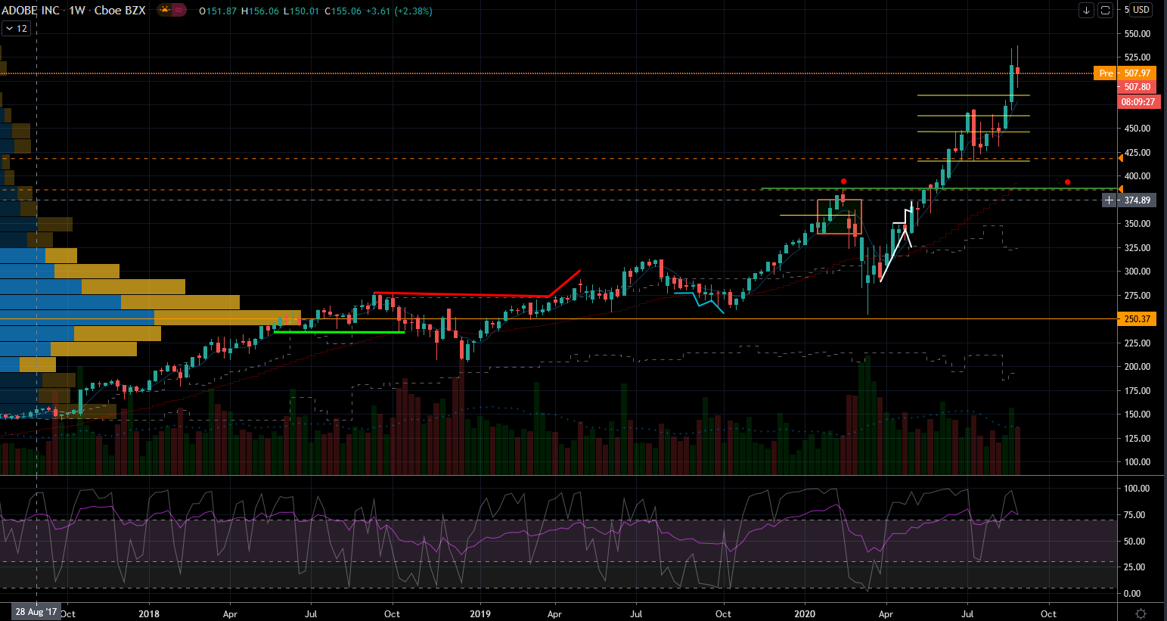
Task: Click the low price value L150.01
Action: tap(301, 11)
